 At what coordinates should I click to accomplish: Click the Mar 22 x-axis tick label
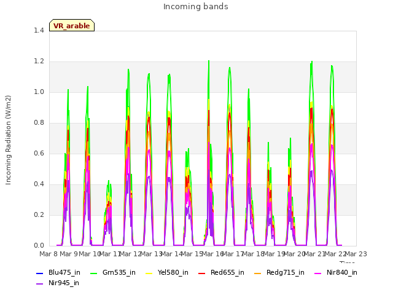point(335,254)
